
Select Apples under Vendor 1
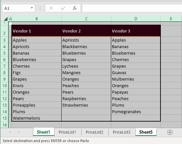[37, 40]
